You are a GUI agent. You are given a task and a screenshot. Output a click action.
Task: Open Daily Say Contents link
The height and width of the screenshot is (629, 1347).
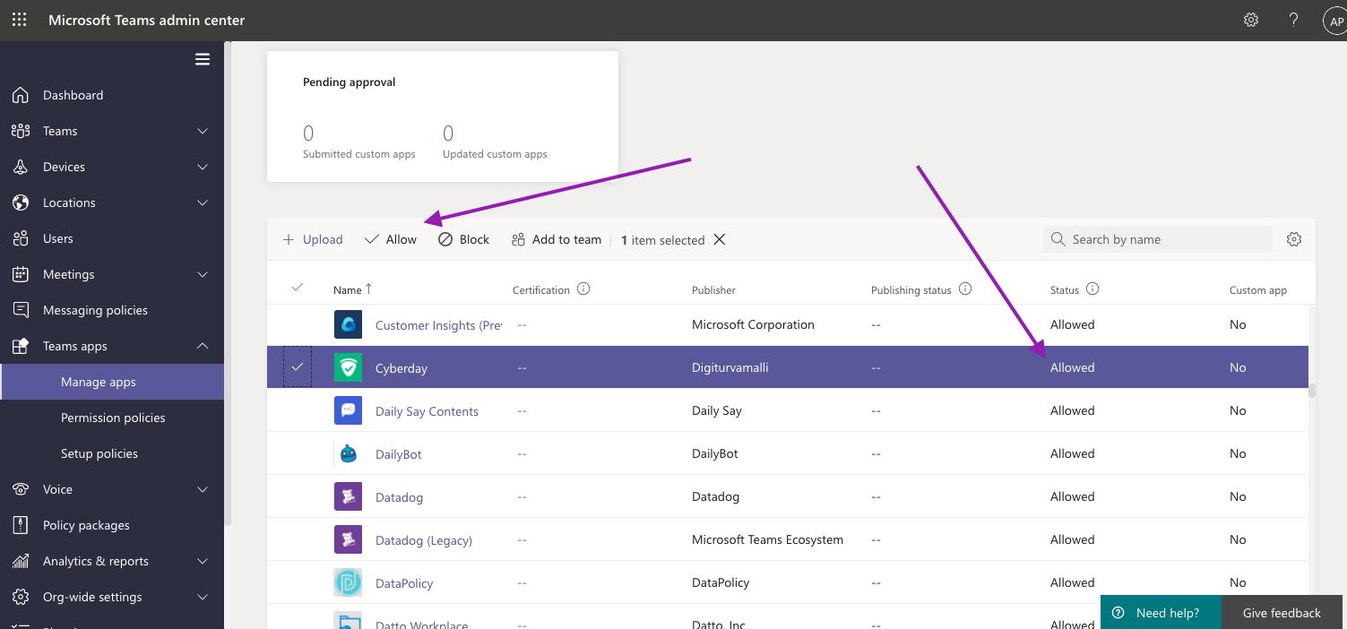[427, 411]
